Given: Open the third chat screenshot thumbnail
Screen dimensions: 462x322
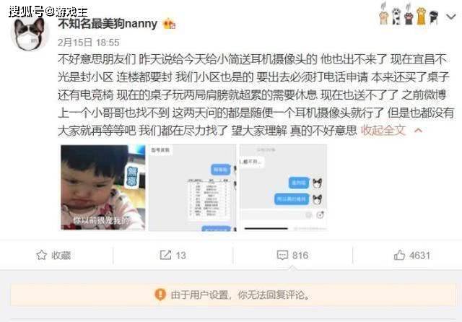Looking at the screenshot, I should 283,188.
